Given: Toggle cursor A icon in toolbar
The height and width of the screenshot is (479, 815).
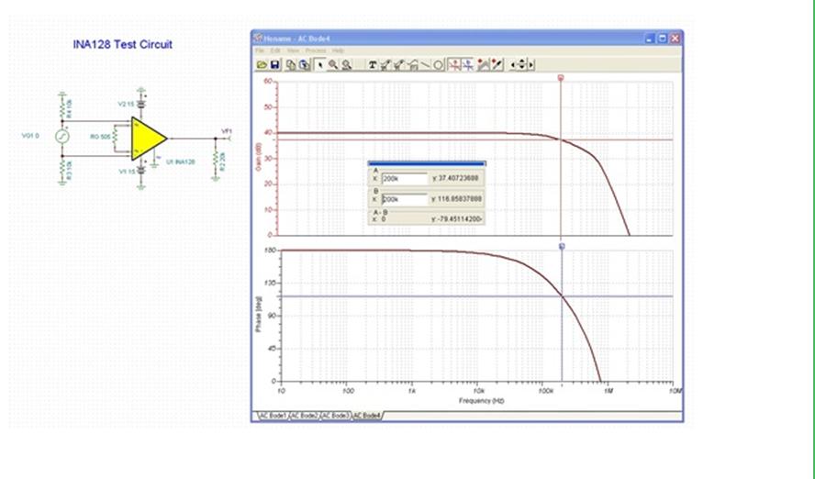Looking at the screenshot, I should coord(454,65).
